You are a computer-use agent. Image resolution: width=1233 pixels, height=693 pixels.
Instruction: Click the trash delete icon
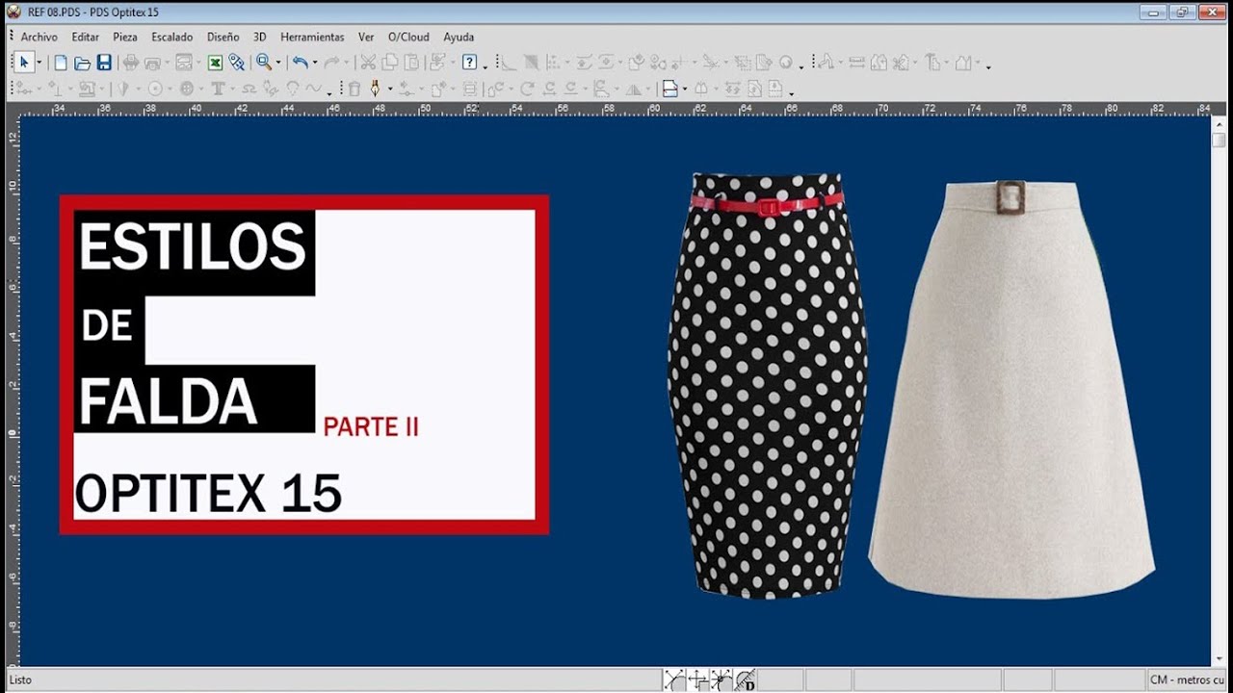tap(354, 89)
